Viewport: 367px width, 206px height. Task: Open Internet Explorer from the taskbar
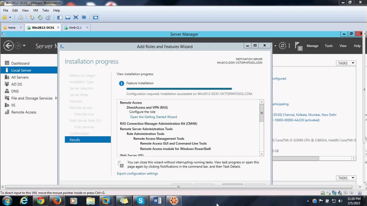24,201
